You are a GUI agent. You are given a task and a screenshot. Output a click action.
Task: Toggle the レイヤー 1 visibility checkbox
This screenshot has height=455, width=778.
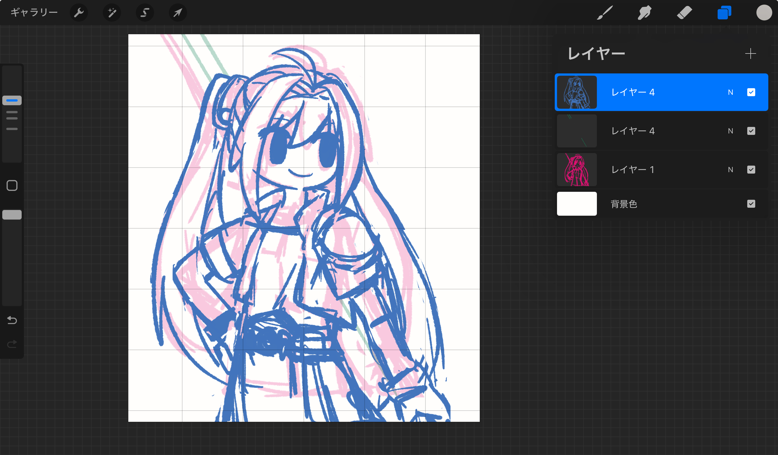(x=751, y=169)
